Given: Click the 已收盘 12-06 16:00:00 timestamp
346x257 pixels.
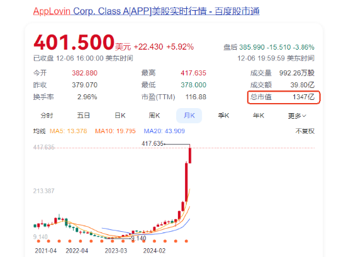Looking at the screenshot, I should tap(83, 58).
